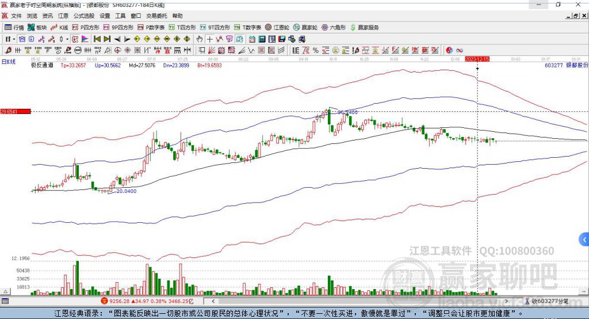The height and width of the screenshot is (319, 589).
Task: Open the 文件 menu
Action: [x=16, y=16]
